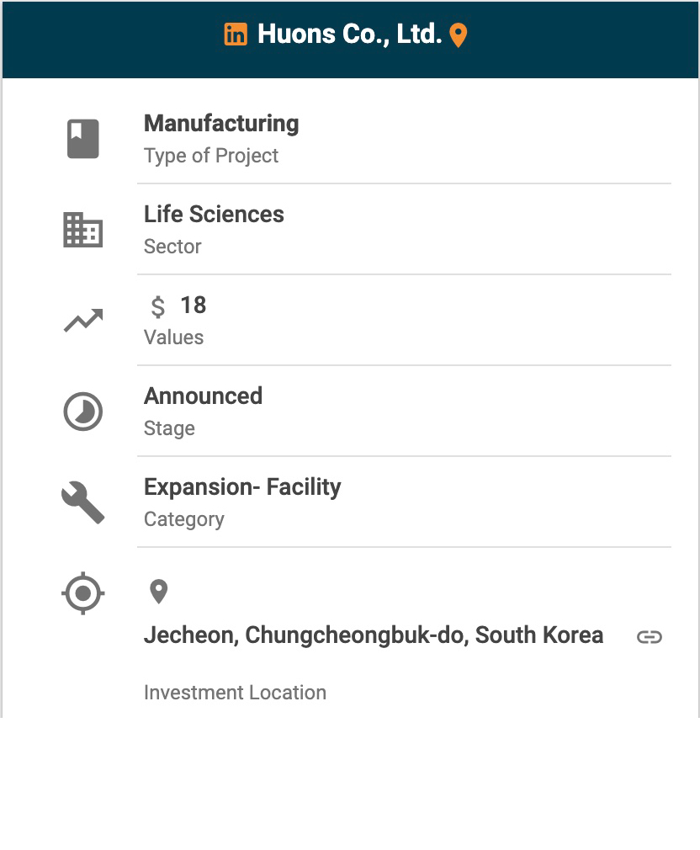Screen dimensions: 700x850
Task: Click the value amount 18
Action: (194, 305)
